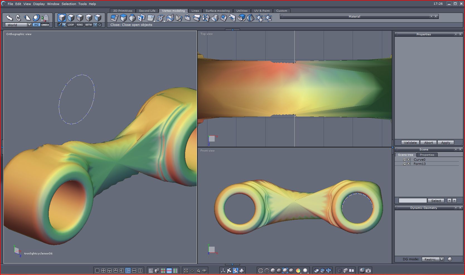465x275 pixels.
Task: Open the color-sphere material display options
Action: point(298,271)
